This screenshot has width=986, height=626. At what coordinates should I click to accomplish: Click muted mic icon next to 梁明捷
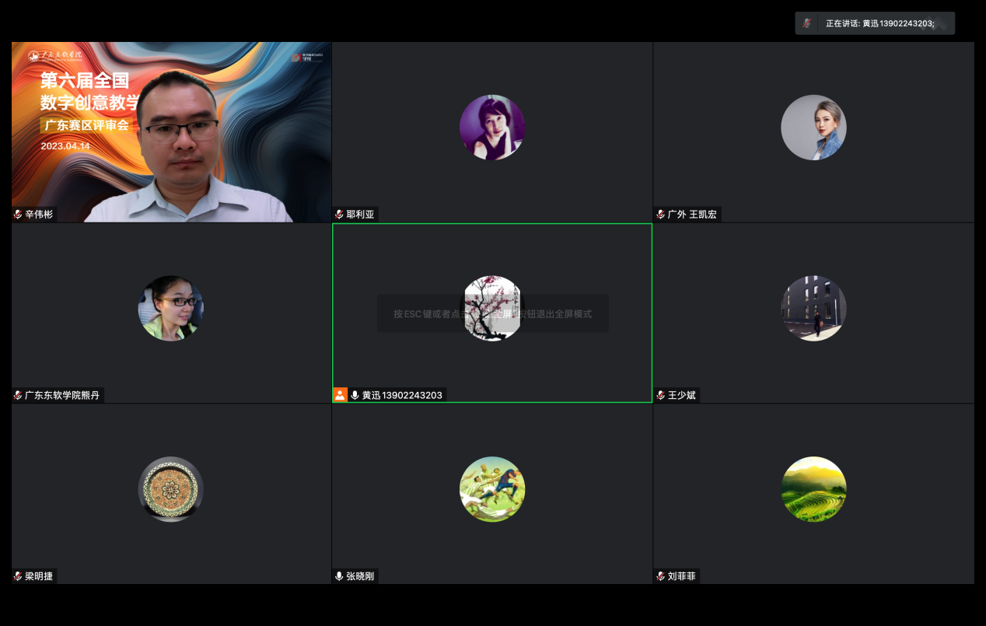pyautogui.click(x=18, y=576)
